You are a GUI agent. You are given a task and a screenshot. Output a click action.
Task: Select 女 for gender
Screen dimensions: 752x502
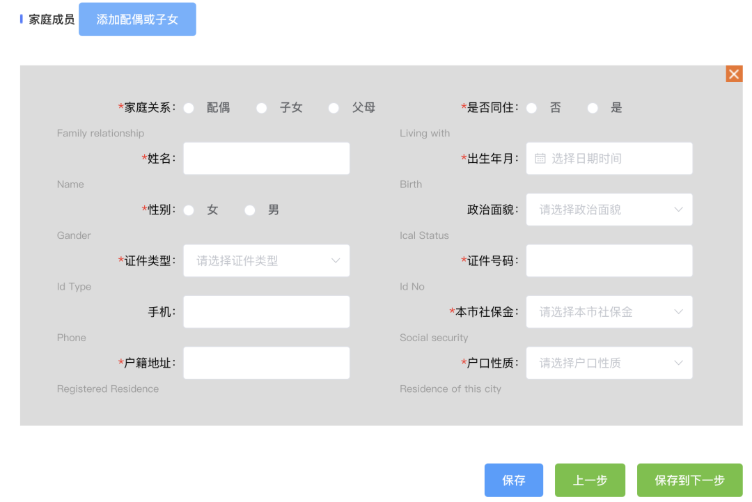coord(189,210)
